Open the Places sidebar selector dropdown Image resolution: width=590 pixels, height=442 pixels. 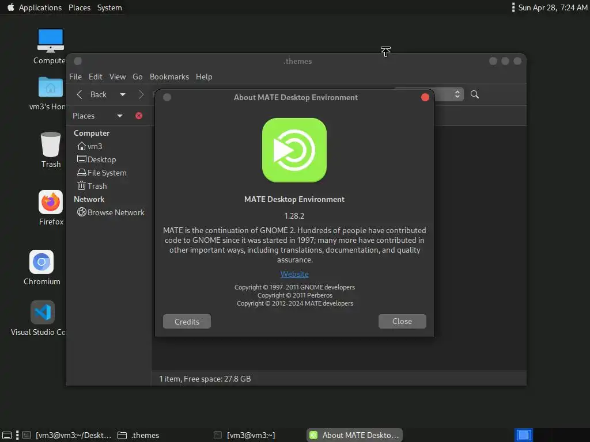[98, 116]
